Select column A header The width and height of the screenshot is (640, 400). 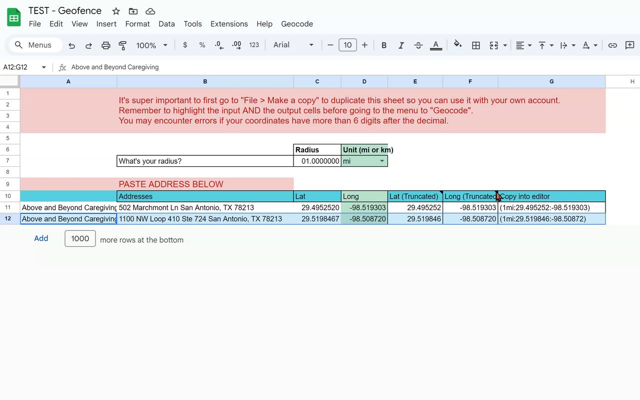(68, 81)
